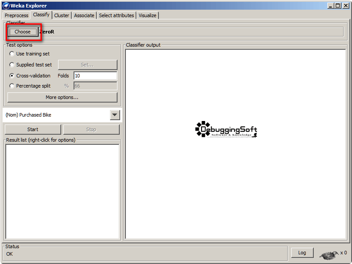Go to the Select attributes tab
352x264 pixels.
tap(117, 15)
